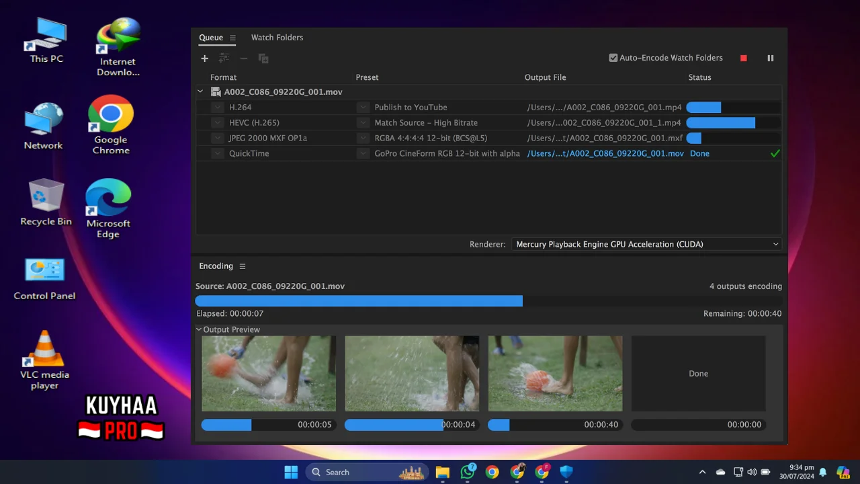Click the Output File column header

click(x=546, y=77)
